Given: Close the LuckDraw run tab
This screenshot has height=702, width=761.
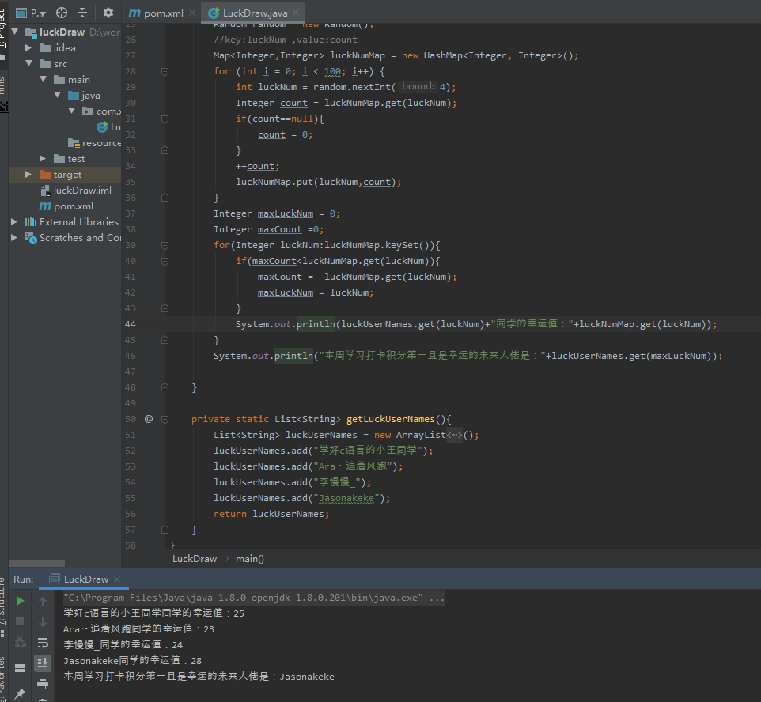Looking at the screenshot, I should tap(117, 579).
